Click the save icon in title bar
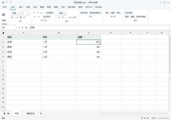The image size is (171, 120). (3, 2)
